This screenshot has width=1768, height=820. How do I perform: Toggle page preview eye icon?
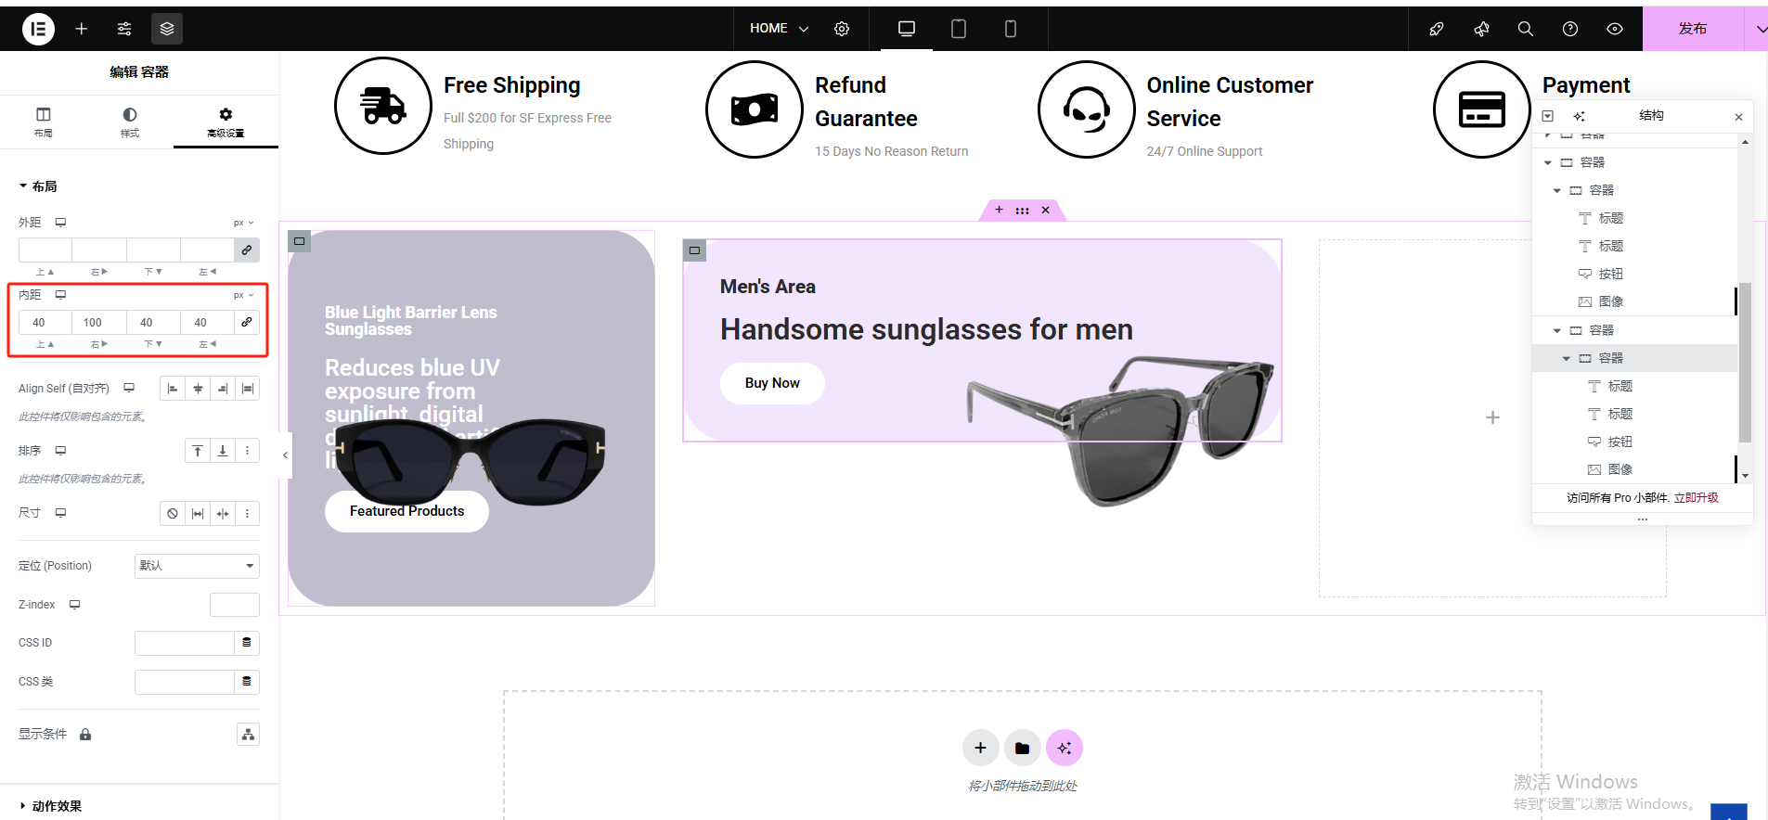(x=1615, y=29)
